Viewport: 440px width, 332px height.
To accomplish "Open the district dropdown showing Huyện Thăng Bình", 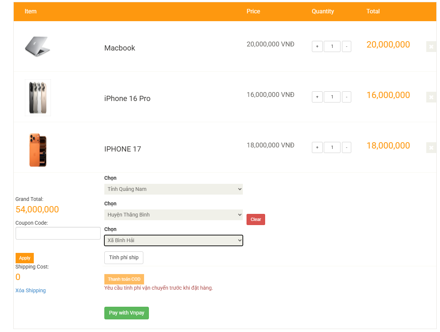I will 173,215.
